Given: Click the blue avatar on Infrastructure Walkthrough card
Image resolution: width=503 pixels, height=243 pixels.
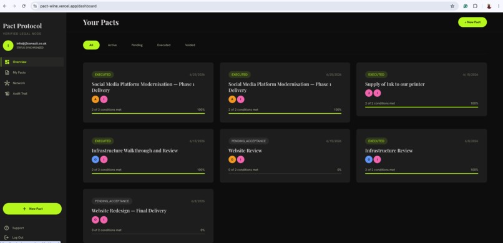Looking at the screenshot, I should coord(95,159).
